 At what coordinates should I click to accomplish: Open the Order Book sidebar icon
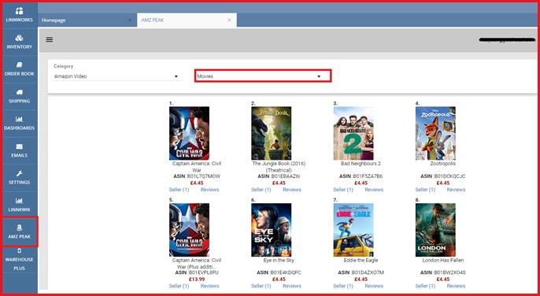pyautogui.click(x=19, y=65)
